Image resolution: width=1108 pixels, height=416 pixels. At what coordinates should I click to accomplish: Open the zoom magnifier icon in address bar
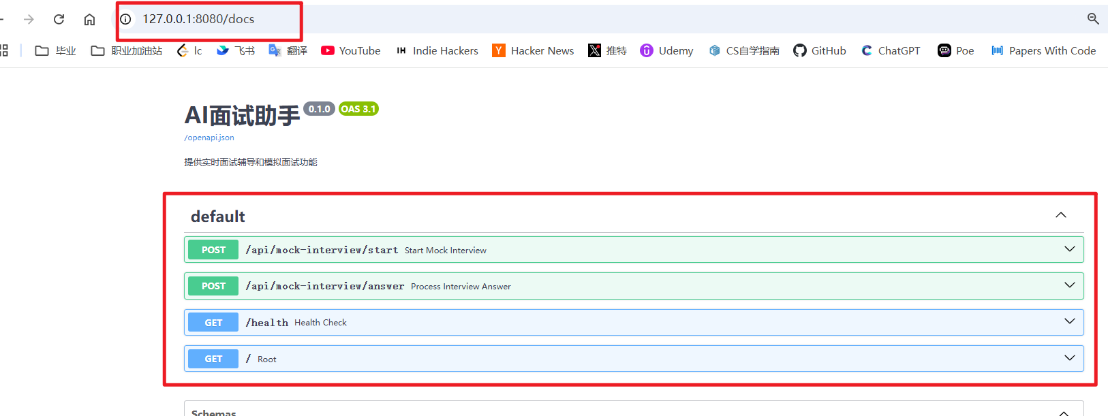(1092, 19)
